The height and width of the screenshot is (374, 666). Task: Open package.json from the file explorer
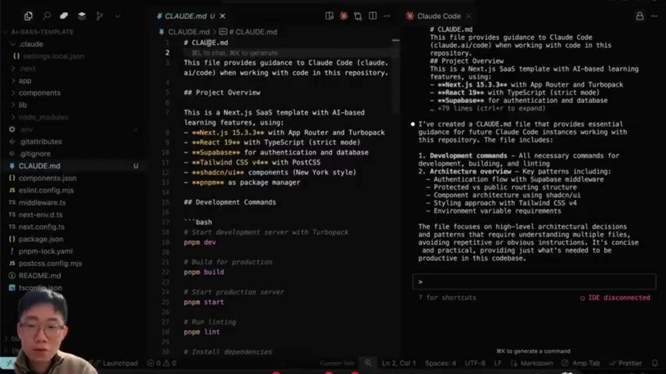click(41, 239)
